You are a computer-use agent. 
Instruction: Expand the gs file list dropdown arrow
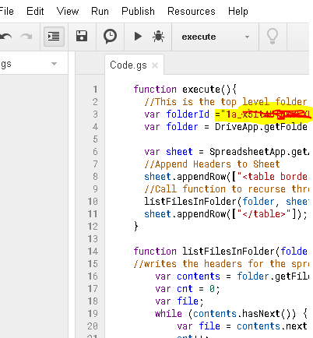pos(54,64)
